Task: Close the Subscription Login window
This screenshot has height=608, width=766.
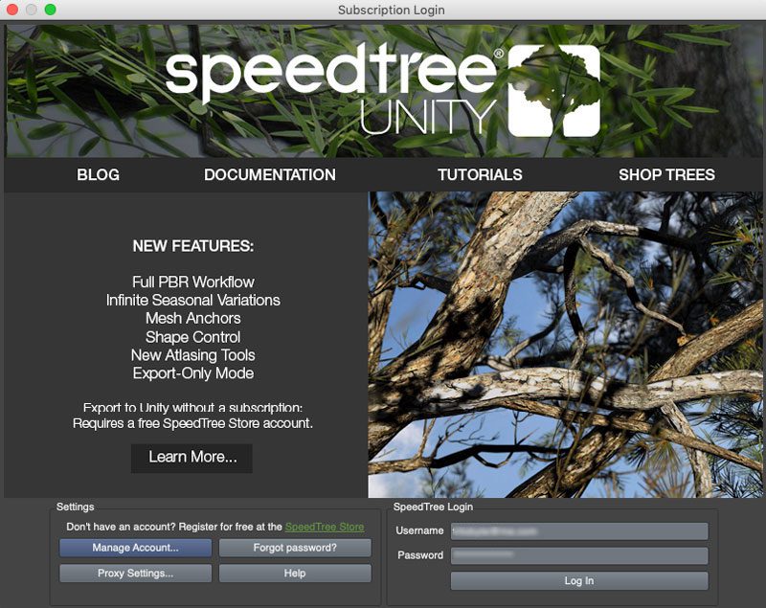Action: [11, 10]
